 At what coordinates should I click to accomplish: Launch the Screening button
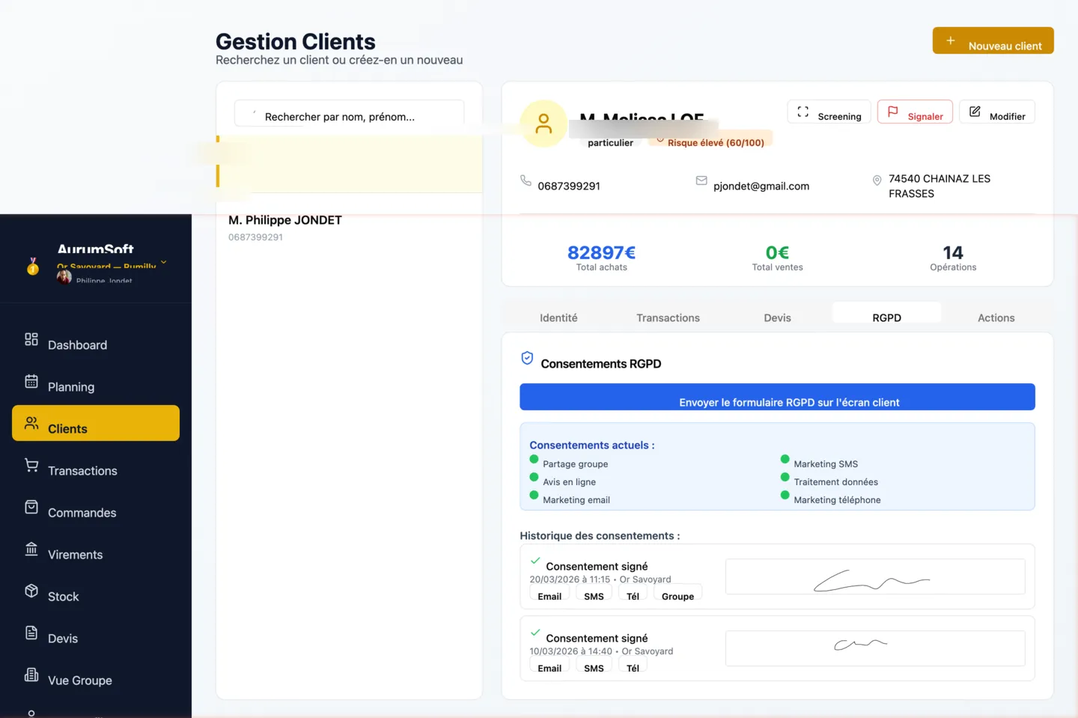829,112
